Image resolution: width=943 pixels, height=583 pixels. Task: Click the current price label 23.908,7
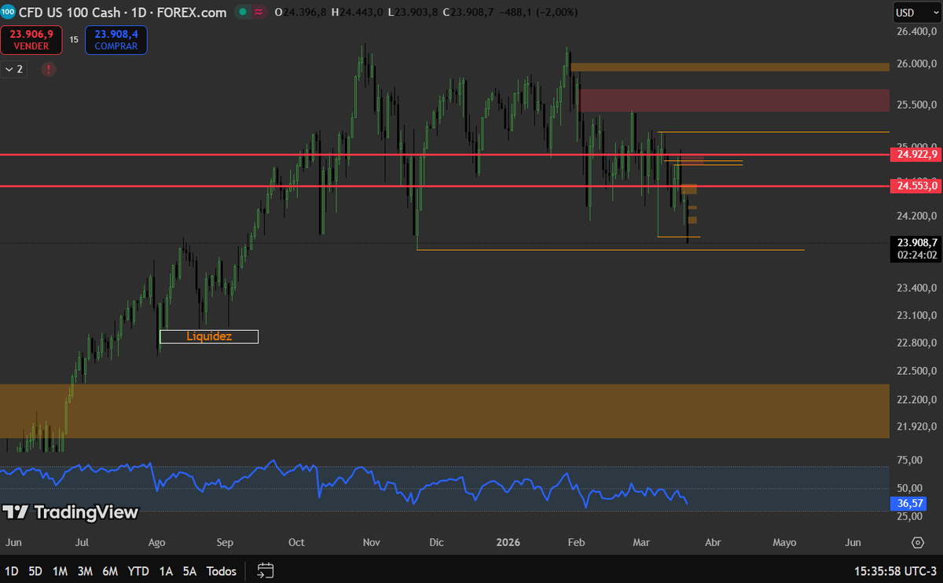[916, 243]
